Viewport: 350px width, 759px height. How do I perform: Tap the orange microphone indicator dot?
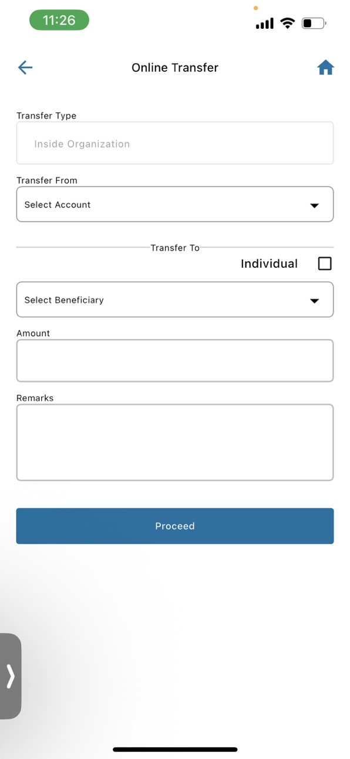click(x=255, y=8)
